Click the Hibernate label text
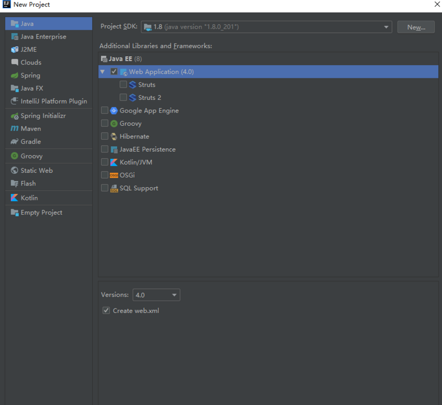442x405 pixels. 134,136
